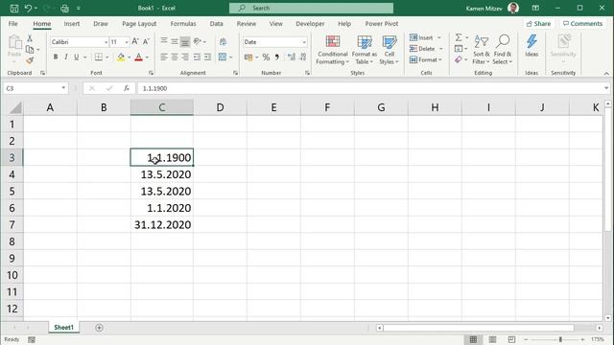Select cell containing 31.12.2020
Viewport: 614px width, 345px height.
pos(162,225)
